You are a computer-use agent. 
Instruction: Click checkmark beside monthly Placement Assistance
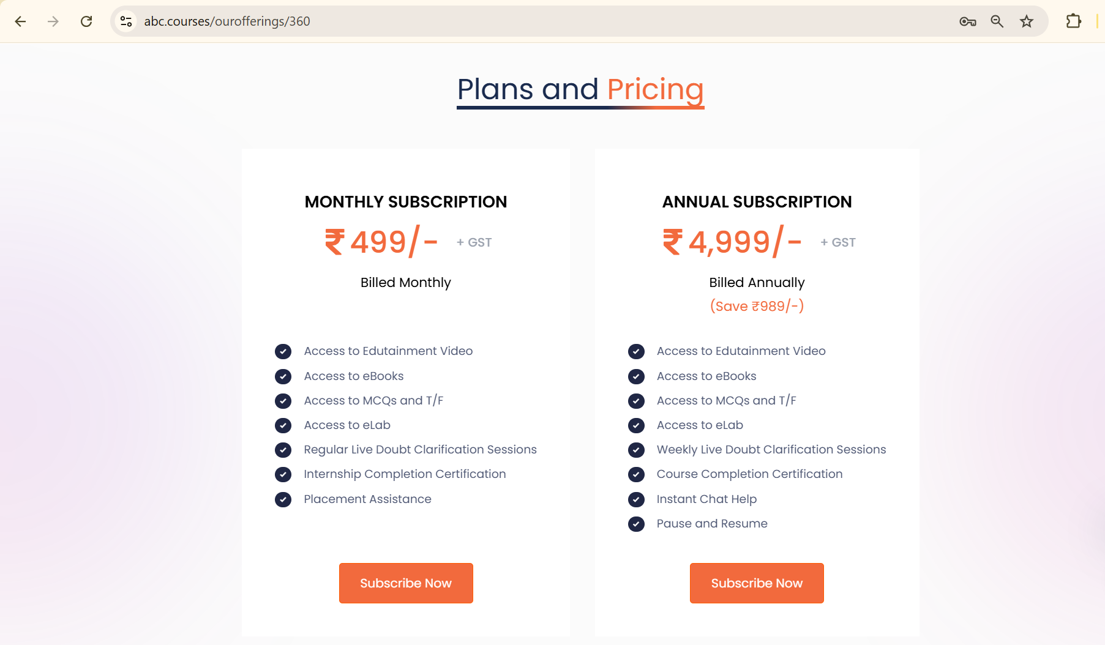[x=283, y=499]
